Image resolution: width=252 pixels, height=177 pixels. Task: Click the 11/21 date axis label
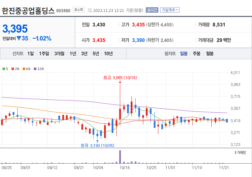224,168
